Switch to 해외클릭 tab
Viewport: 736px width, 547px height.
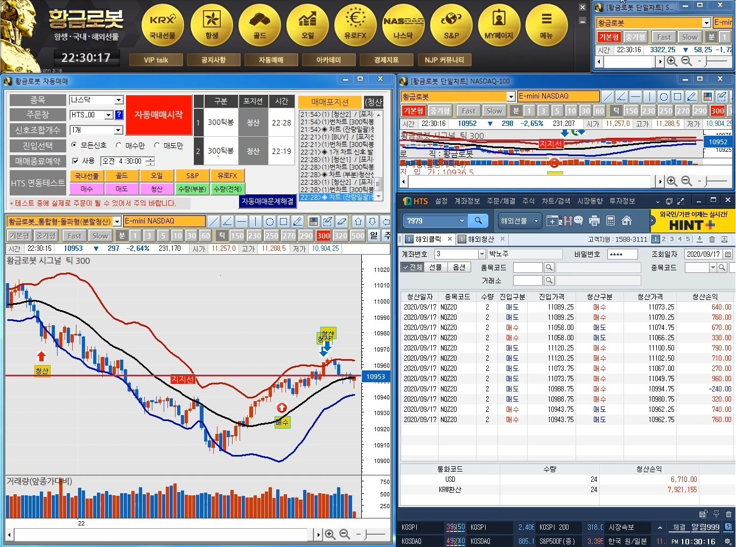428,239
